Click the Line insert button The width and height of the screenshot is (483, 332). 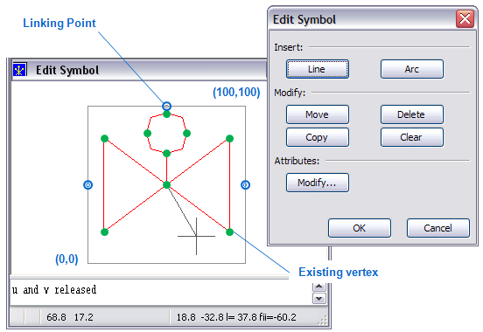[318, 69]
